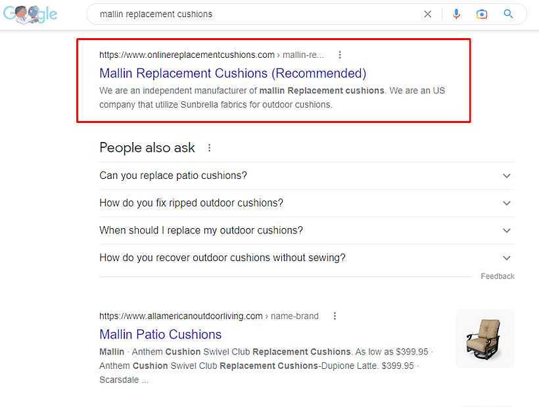Open three-dot menu for onlinereplacementcushions result

(340, 55)
